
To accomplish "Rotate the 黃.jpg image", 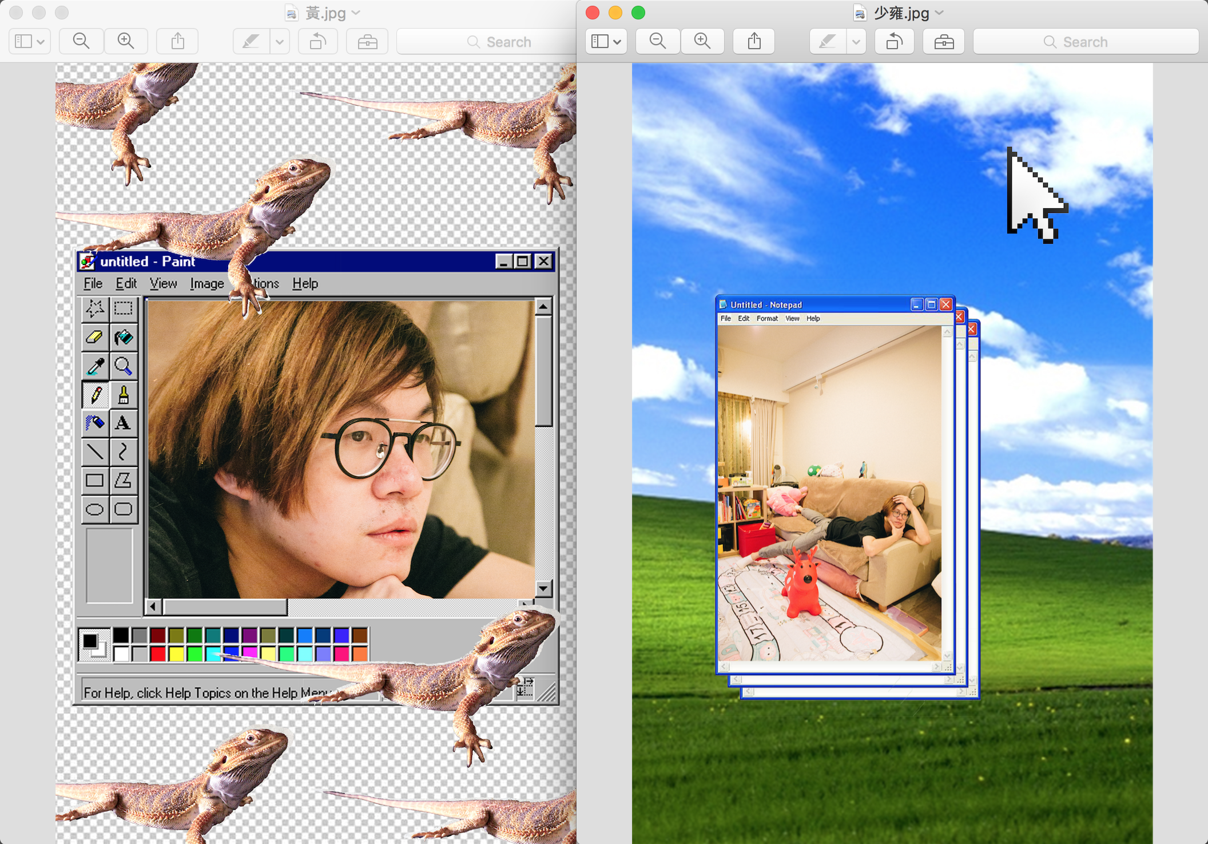I will coord(318,41).
